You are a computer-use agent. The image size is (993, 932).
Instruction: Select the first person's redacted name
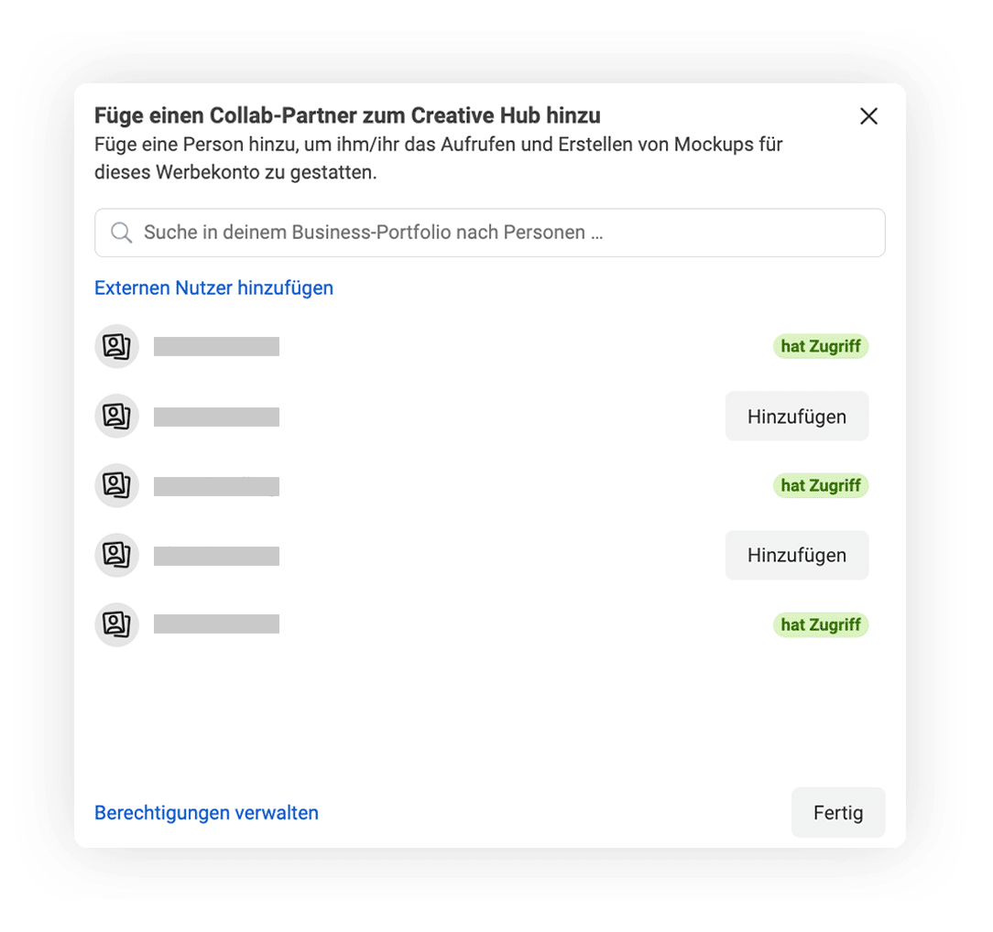(216, 346)
